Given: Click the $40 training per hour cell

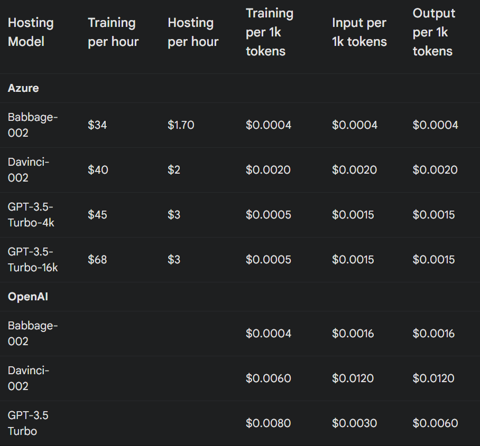Looking at the screenshot, I should [x=98, y=170].
